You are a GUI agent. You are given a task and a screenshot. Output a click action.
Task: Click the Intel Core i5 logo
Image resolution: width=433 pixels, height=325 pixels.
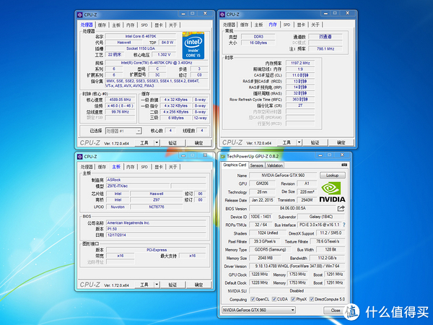[x=193, y=45]
